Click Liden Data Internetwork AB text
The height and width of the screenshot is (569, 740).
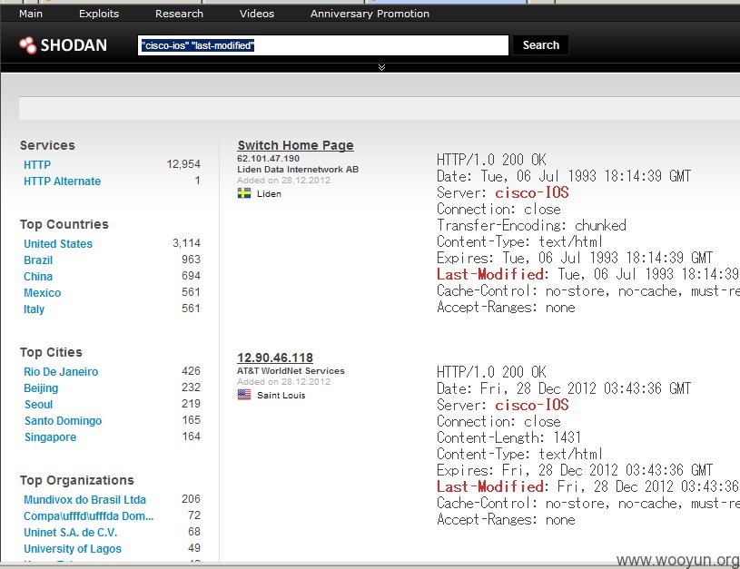298,170
